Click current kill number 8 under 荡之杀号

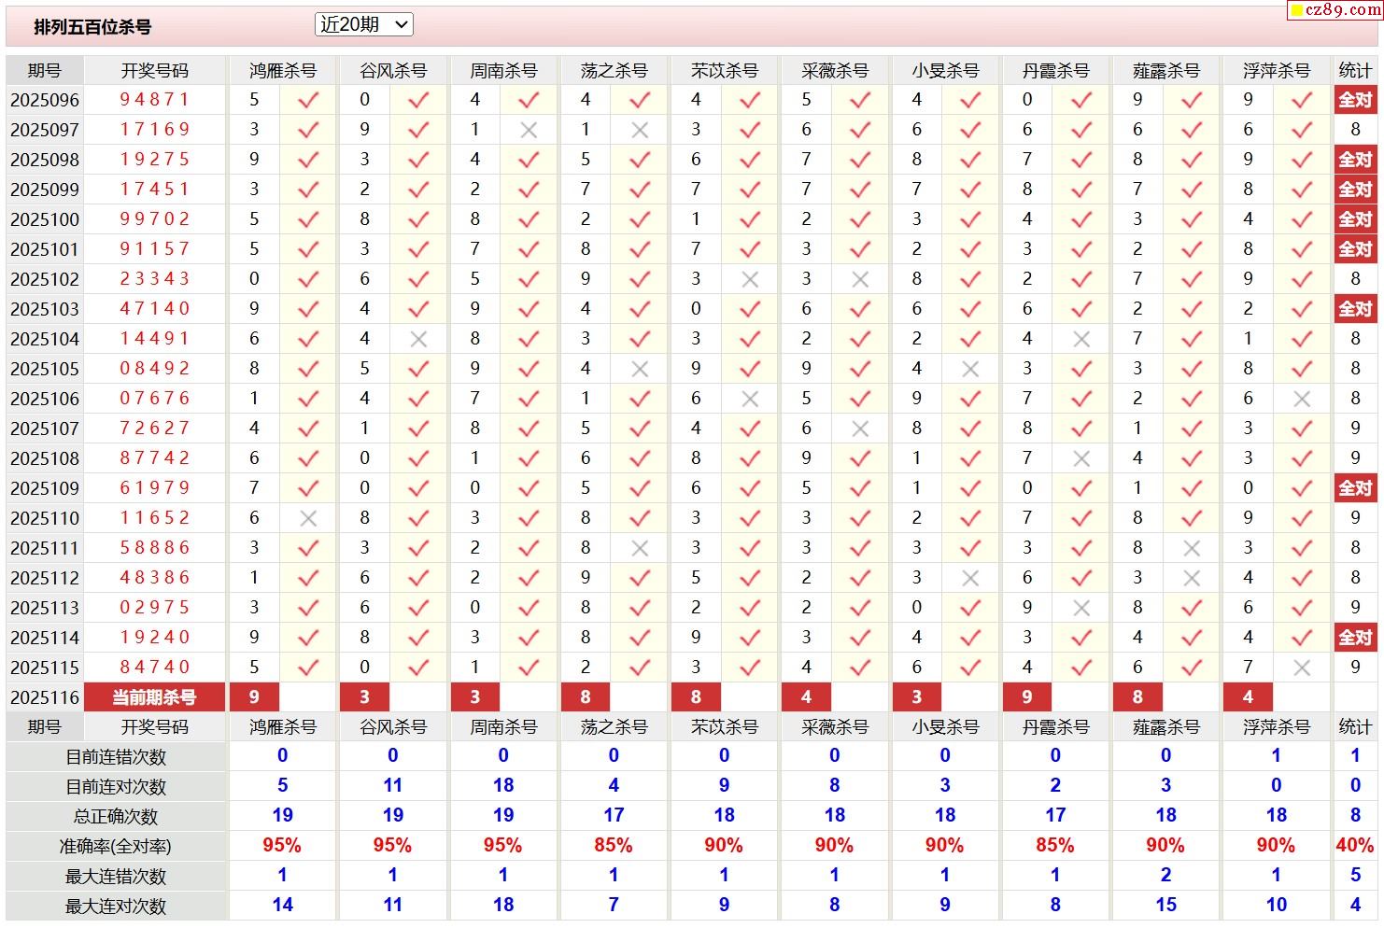[x=586, y=697]
